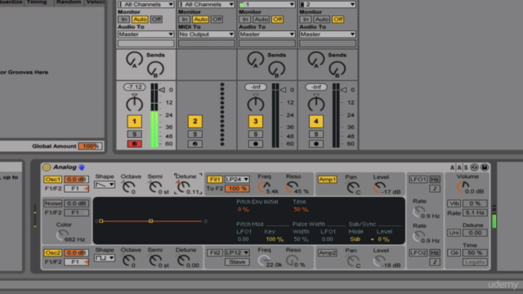This screenshot has height=294, width=523.
Task: Arm track 4 record button
Action: (x=316, y=144)
